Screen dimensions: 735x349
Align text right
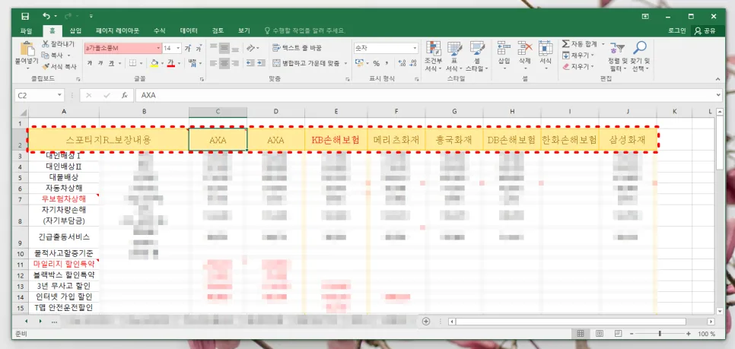(235, 63)
